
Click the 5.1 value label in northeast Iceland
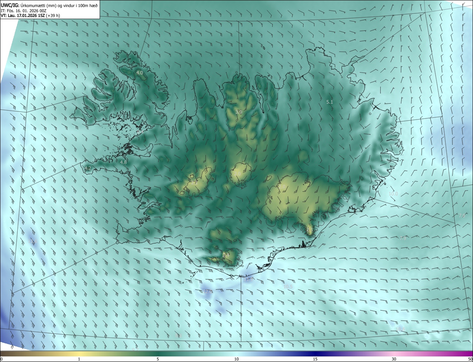click(330, 102)
